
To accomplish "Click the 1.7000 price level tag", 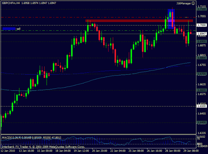I will click(x=202, y=25).
